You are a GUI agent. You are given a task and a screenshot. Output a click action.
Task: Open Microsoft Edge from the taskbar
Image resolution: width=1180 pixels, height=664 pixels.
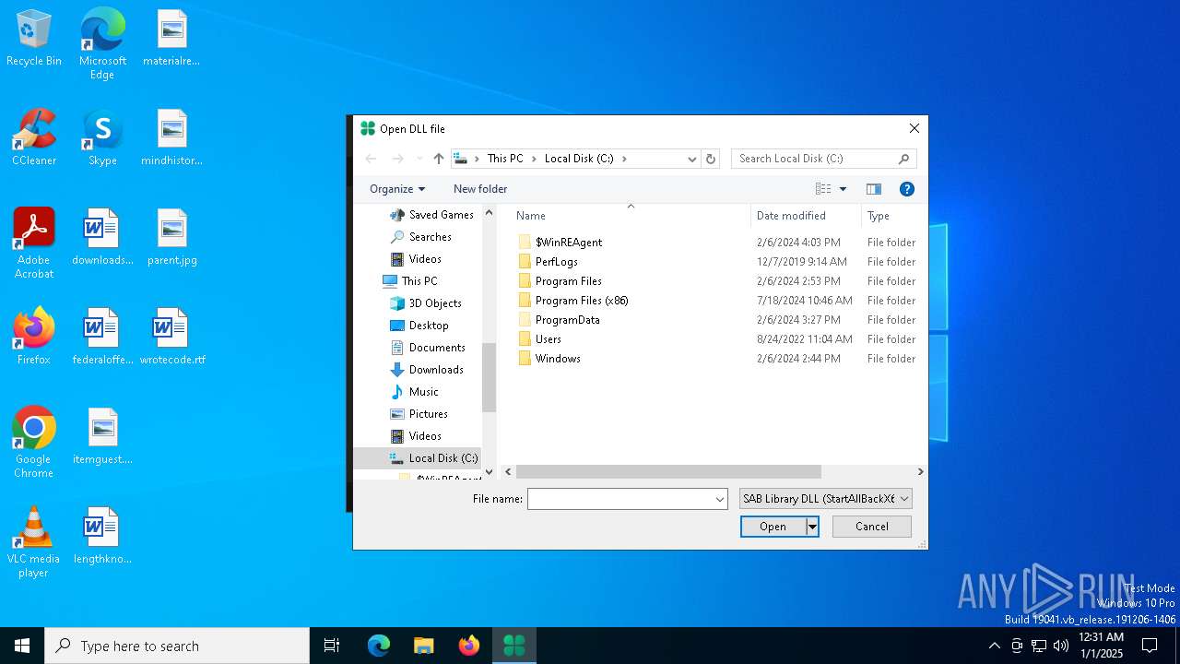coord(379,646)
